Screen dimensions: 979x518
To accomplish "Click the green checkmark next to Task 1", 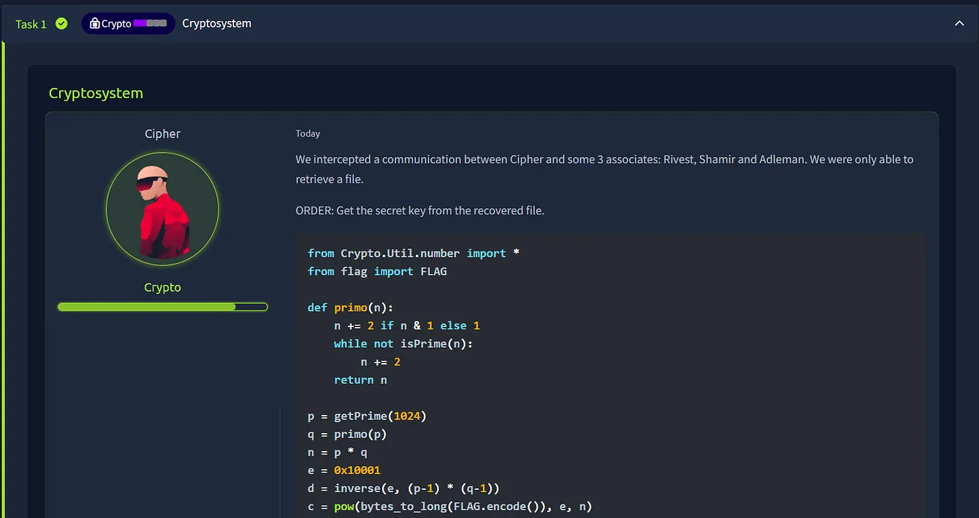I will pyautogui.click(x=61, y=23).
